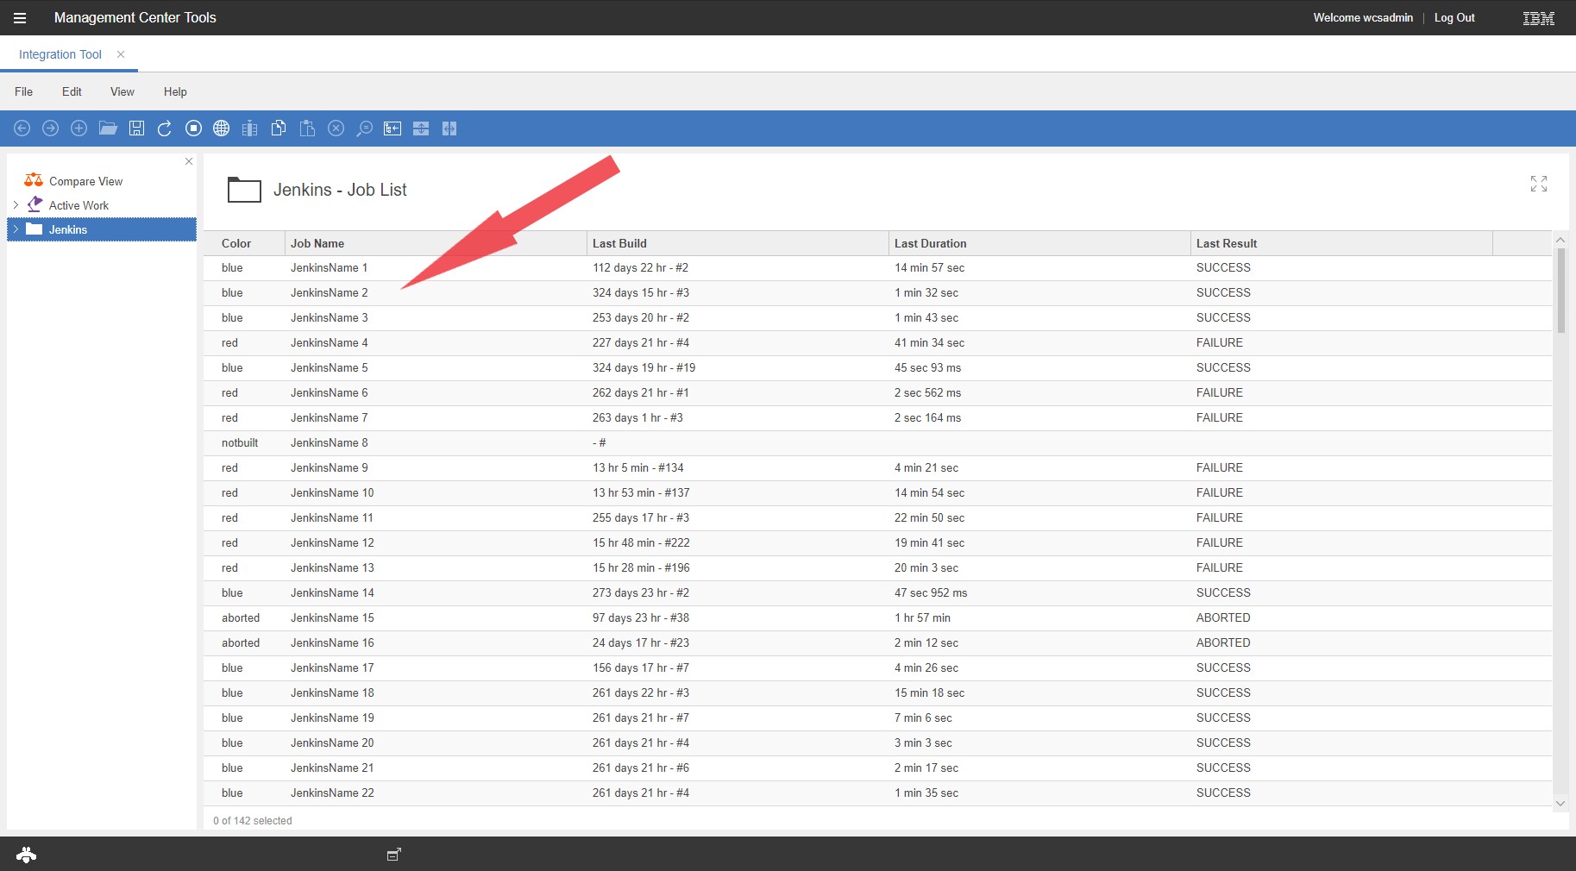Click the IBM logo in header
1576x871 pixels.
(x=1539, y=18)
